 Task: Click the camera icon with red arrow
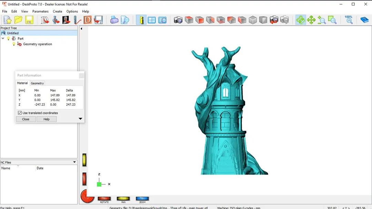[274, 20]
